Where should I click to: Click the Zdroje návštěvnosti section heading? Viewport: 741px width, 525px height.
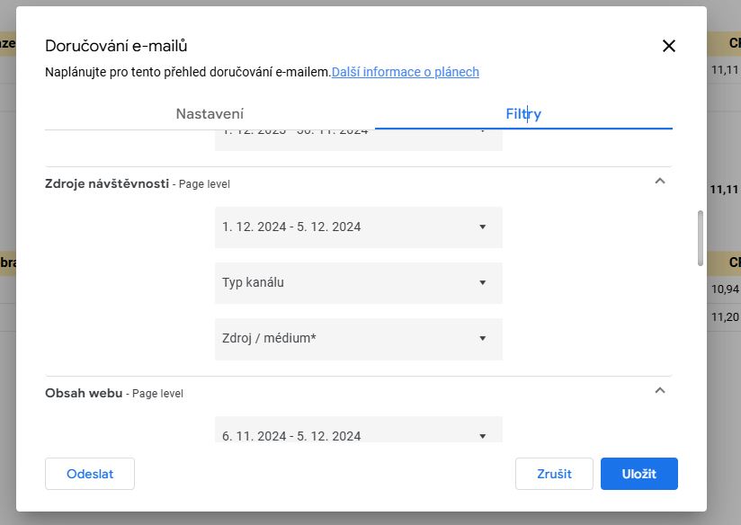tap(107, 183)
